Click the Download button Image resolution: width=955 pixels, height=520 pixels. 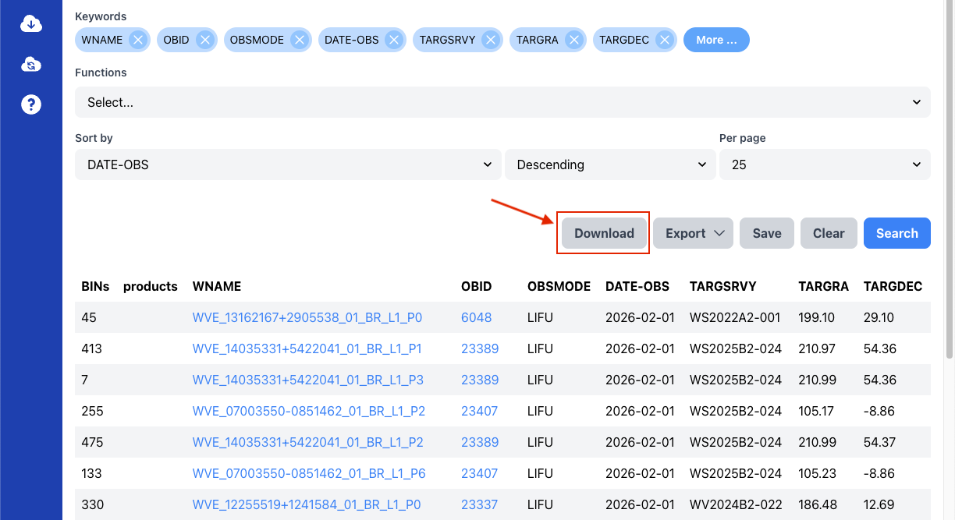[605, 233]
